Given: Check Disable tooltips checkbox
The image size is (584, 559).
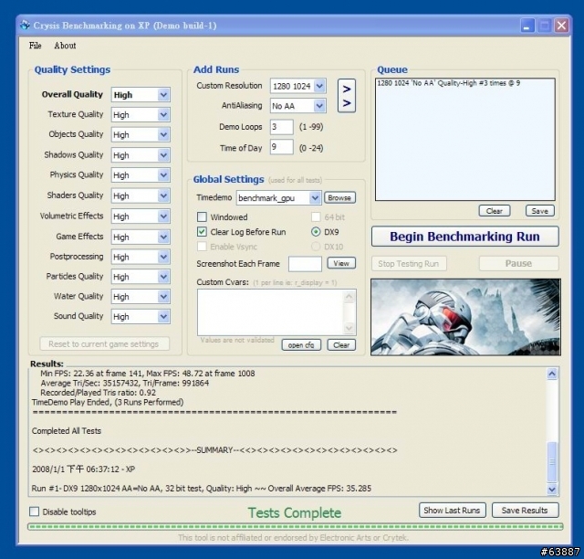Looking at the screenshot, I should (35, 512).
